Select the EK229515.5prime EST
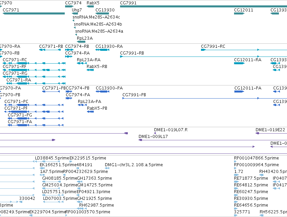 (x=71, y=161)
